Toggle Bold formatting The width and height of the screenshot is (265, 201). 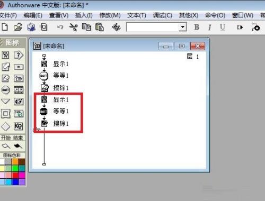click(x=197, y=27)
